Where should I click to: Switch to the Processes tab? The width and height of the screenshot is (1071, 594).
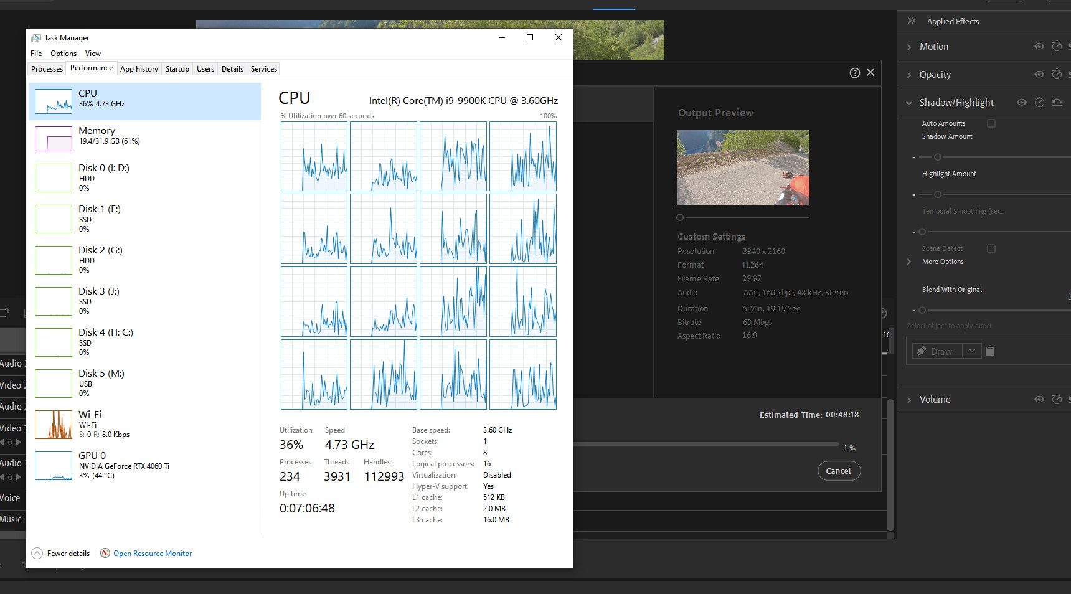[x=47, y=68]
